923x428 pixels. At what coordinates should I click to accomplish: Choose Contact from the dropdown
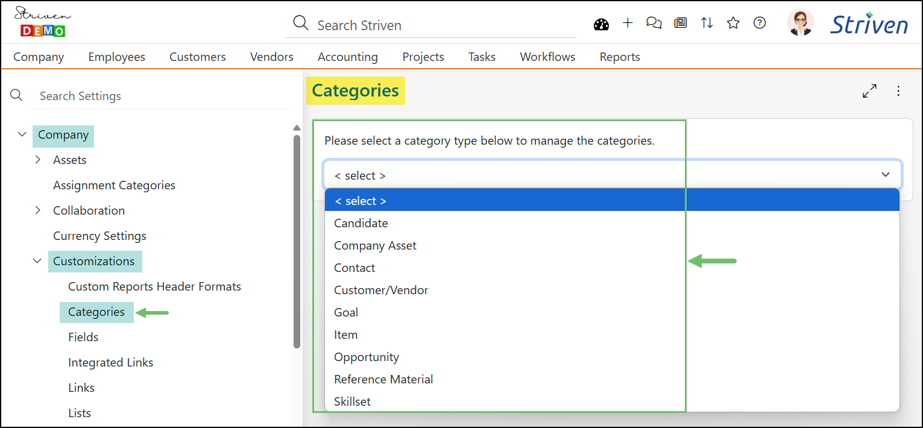(612, 268)
